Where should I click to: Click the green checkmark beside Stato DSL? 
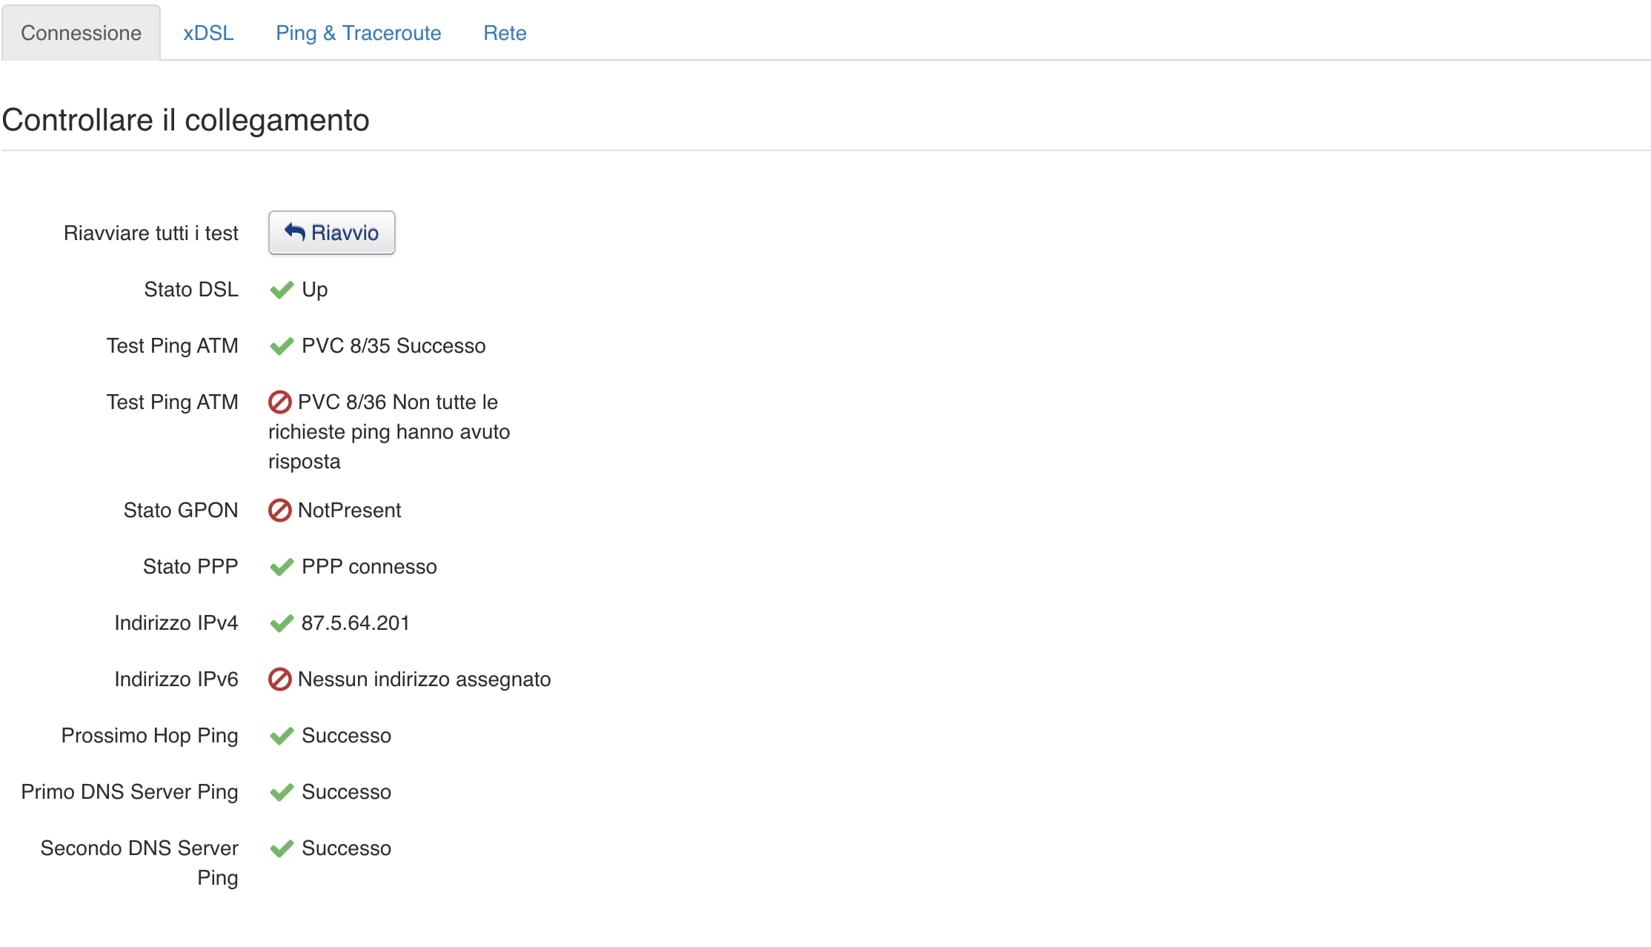[x=282, y=290]
